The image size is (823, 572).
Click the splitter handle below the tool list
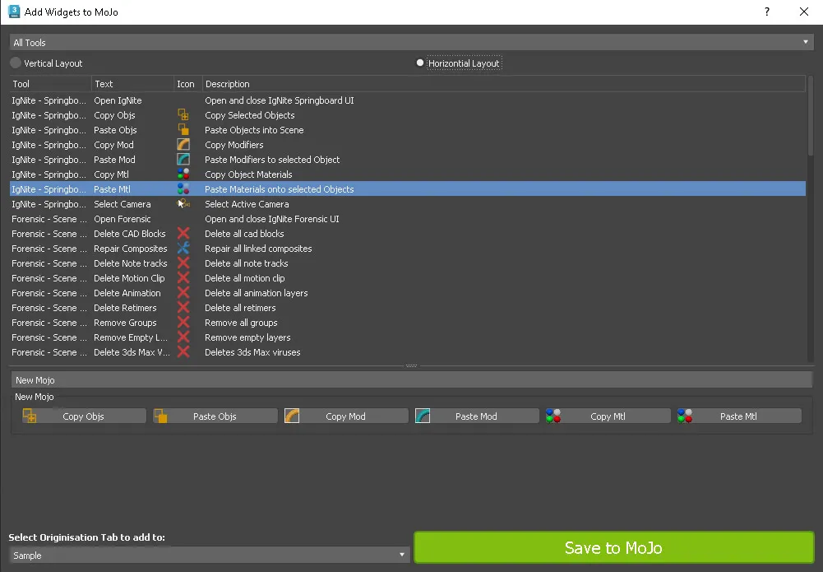411,365
